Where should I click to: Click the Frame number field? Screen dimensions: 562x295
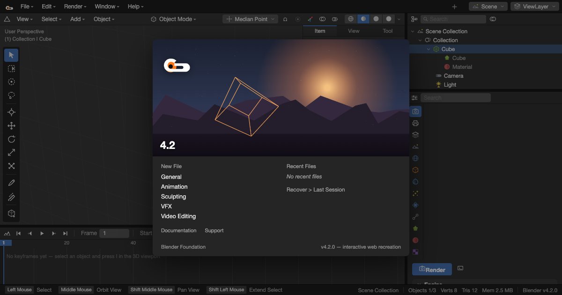(115, 233)
